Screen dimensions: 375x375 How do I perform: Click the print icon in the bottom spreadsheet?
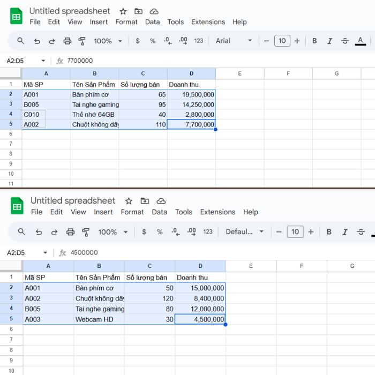(x=70, y=232)
